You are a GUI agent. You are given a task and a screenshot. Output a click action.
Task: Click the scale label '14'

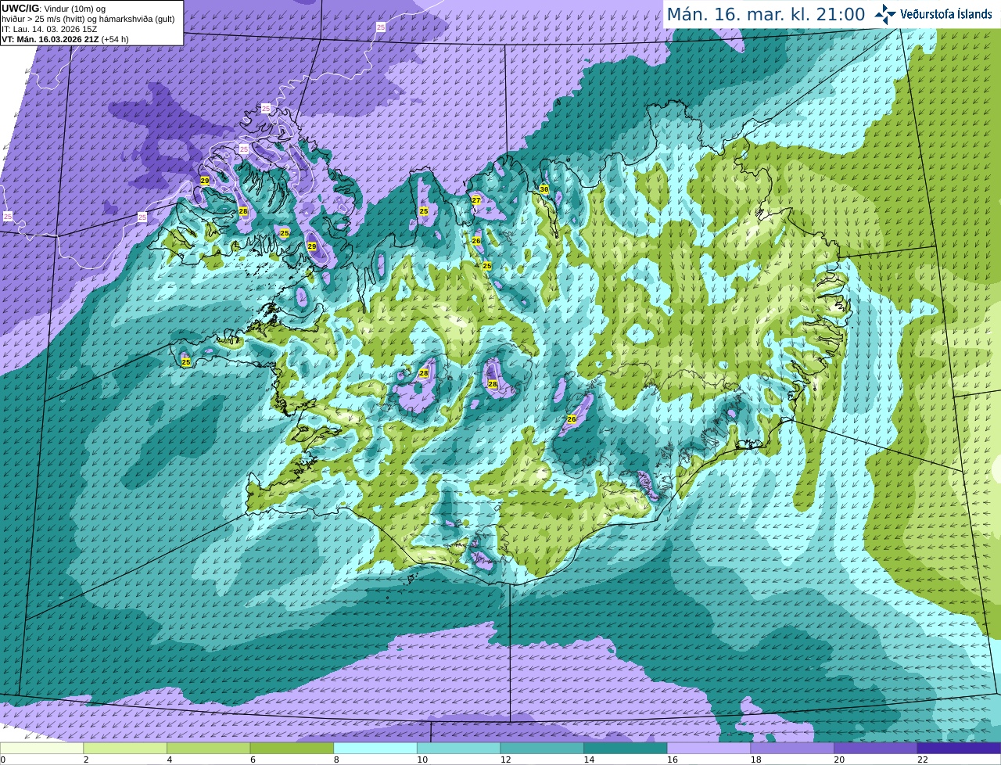tap(589, 760)
